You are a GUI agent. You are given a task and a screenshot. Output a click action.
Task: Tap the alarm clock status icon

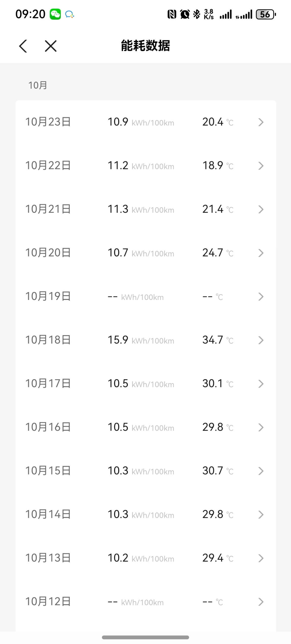[x=185, y=14]
